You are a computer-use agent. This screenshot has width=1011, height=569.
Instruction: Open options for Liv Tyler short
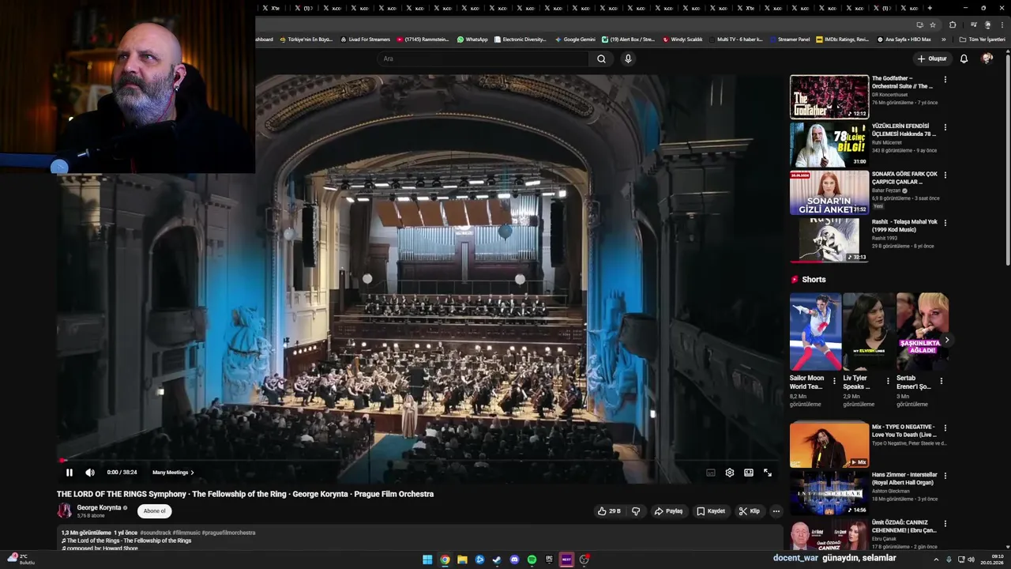click(x=888, y=381)
